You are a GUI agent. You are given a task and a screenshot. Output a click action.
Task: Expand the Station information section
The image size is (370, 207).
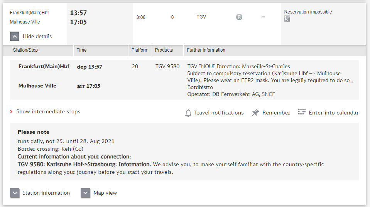pos(15,193)
